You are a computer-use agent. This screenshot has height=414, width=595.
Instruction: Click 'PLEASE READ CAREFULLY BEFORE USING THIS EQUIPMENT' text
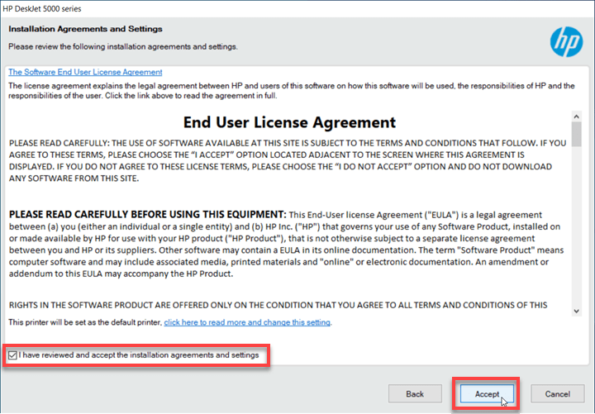point(148,214)
